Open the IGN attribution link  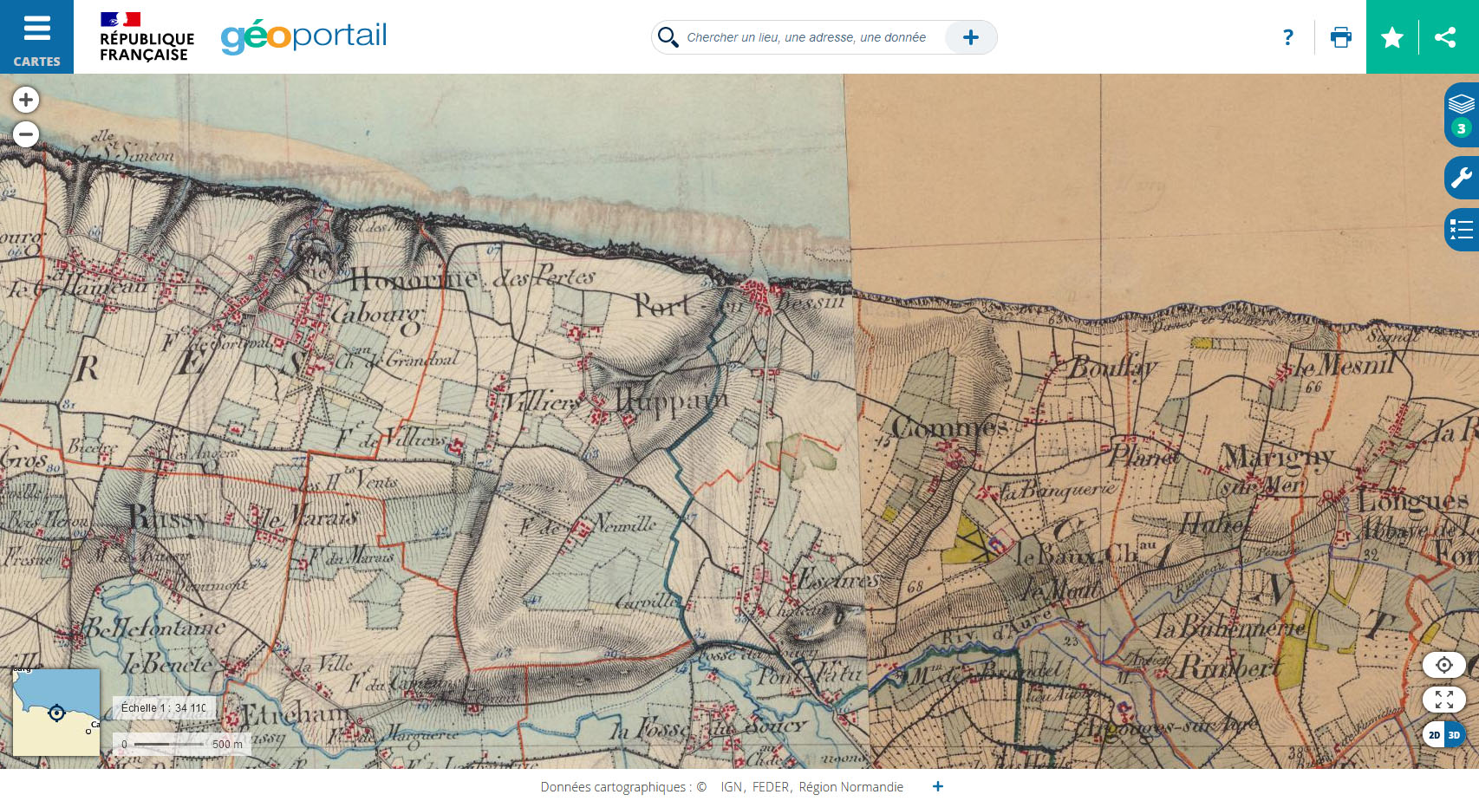click(x=732, y=787)
